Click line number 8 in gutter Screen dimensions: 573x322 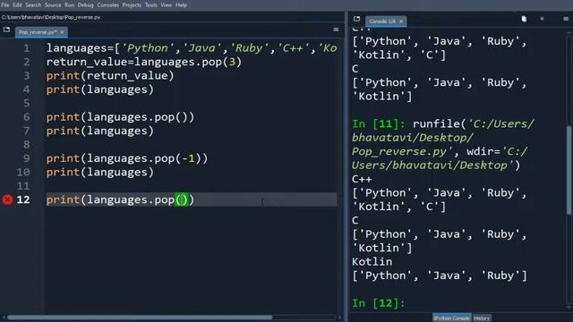pos(26,145)
